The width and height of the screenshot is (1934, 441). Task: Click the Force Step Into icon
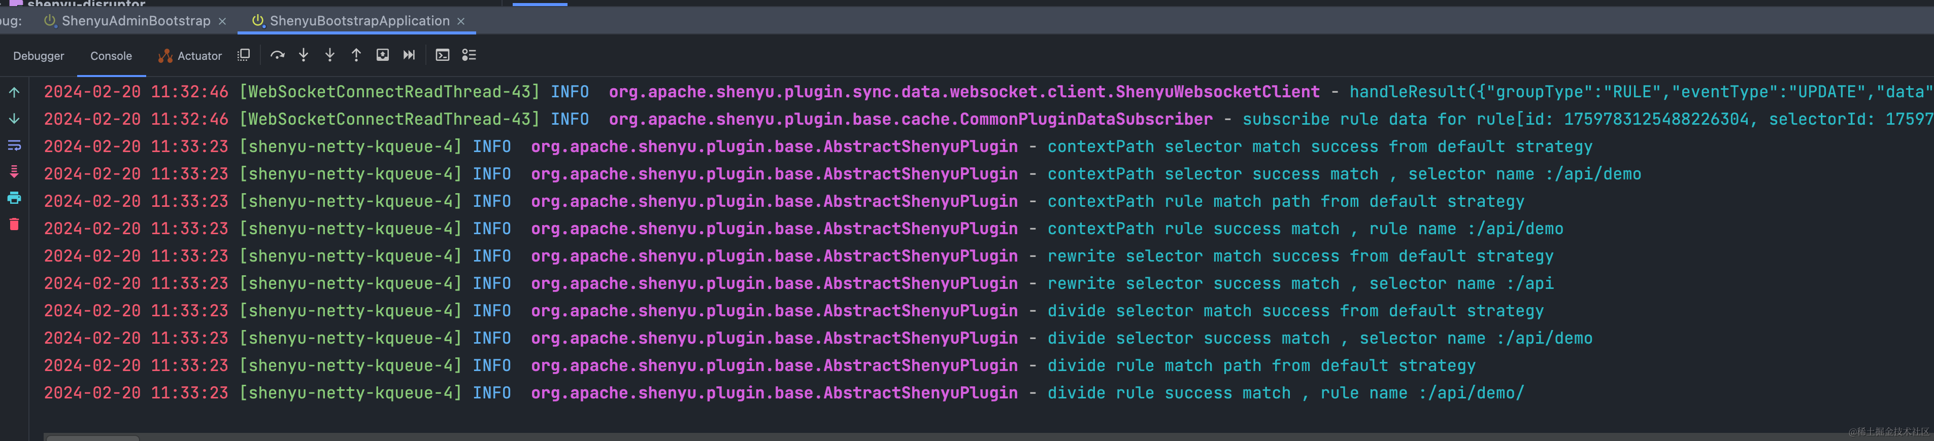click(329, 55)
